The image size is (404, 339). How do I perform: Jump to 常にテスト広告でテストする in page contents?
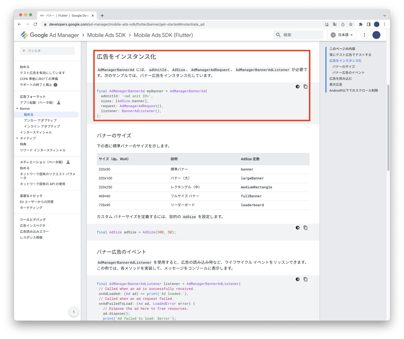[x=350, y=55]
